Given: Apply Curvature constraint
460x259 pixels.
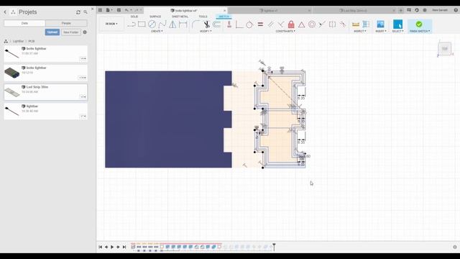Looking at the screenshot, I should pyautogui.click(x=343, y=24).
